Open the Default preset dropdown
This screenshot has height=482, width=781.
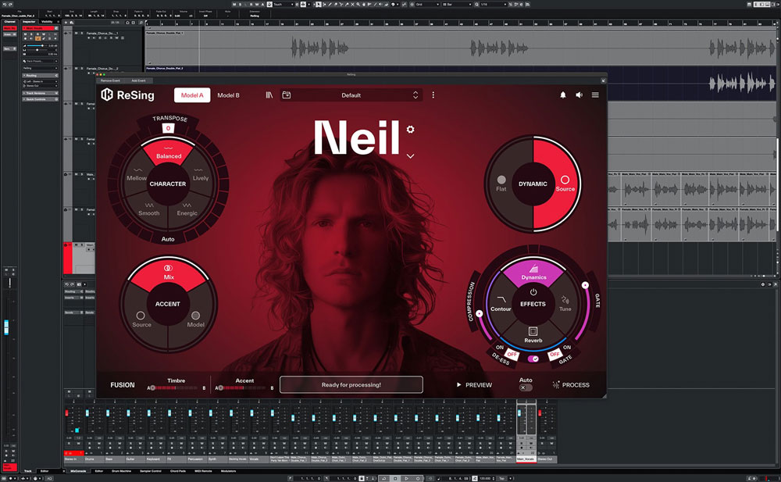(x=351, y=95)
